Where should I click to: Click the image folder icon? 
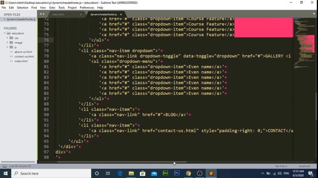click(x=11, y=43)
